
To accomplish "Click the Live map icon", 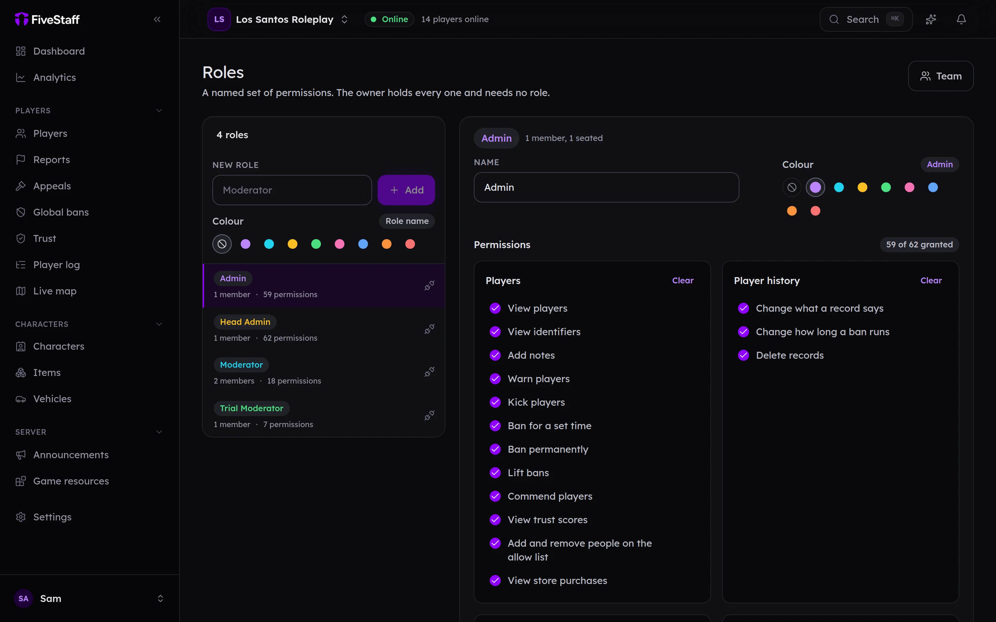I will point(21,291).
